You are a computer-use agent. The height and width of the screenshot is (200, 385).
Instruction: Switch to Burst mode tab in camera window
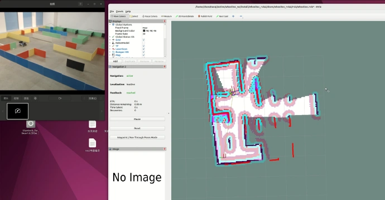tap(26, 98)
